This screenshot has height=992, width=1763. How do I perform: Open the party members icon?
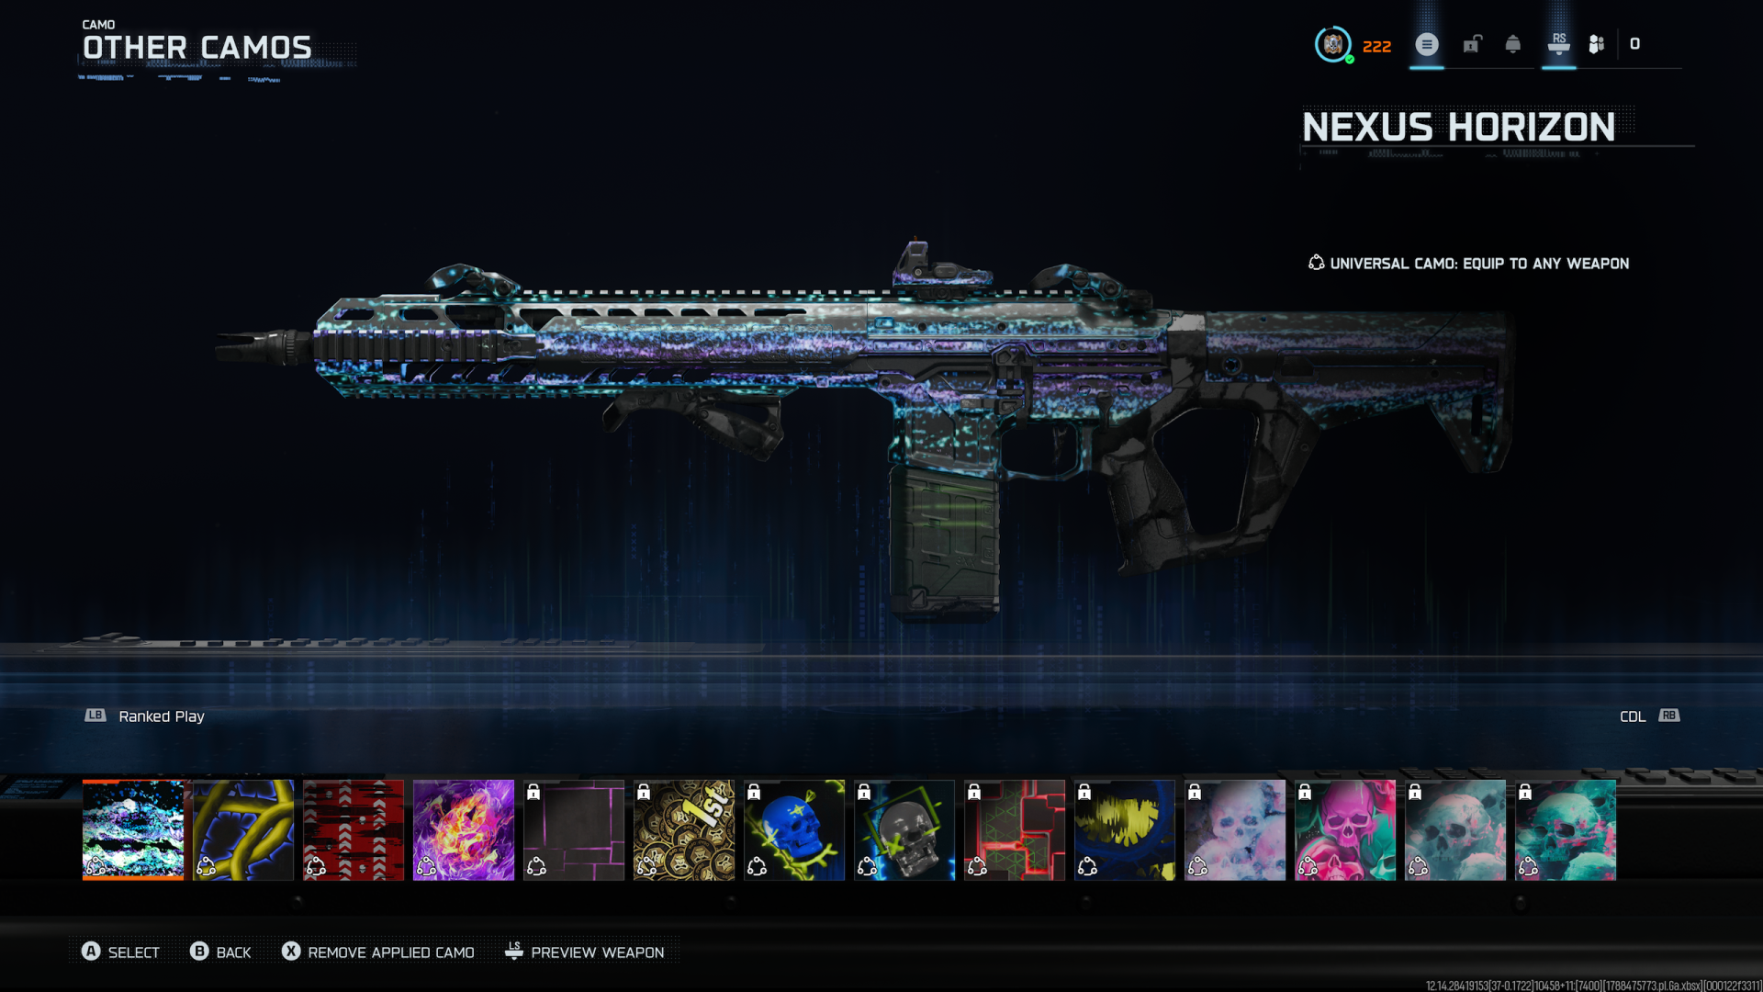1597,44
